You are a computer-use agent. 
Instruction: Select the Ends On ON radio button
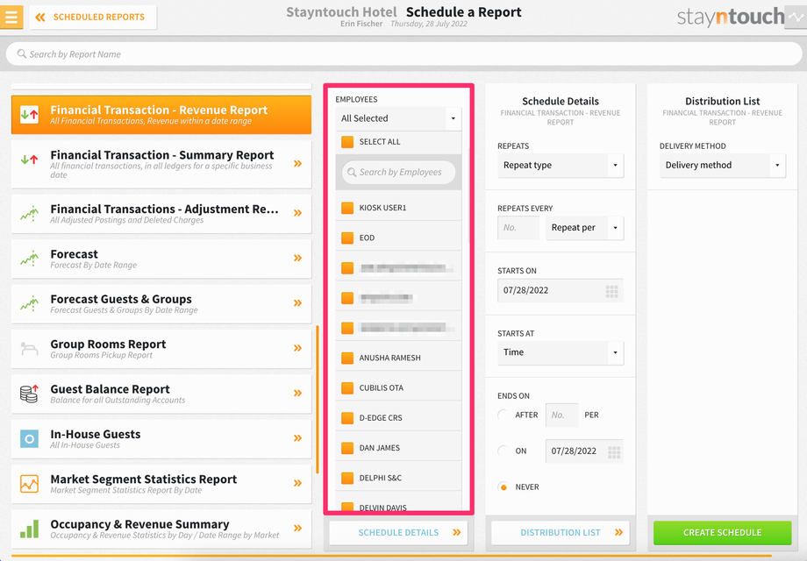503,451
